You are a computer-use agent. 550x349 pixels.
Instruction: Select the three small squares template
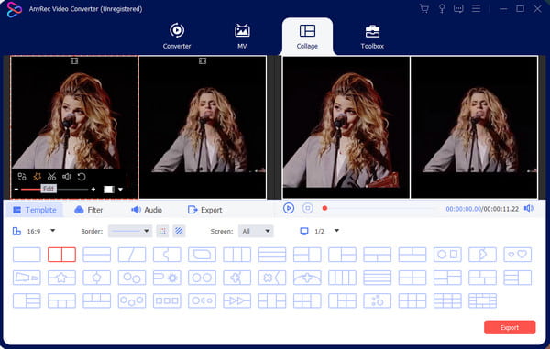167,301
